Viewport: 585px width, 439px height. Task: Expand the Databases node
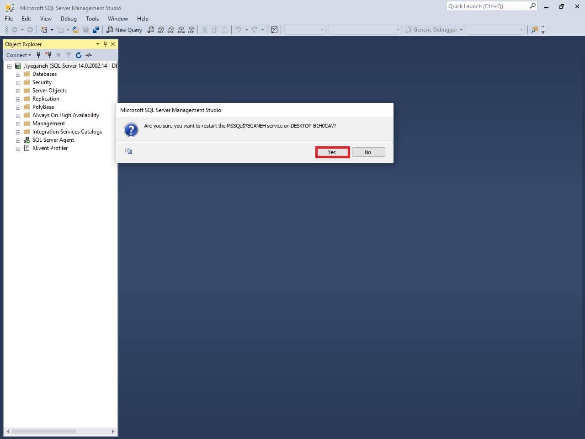coord(18,75)
